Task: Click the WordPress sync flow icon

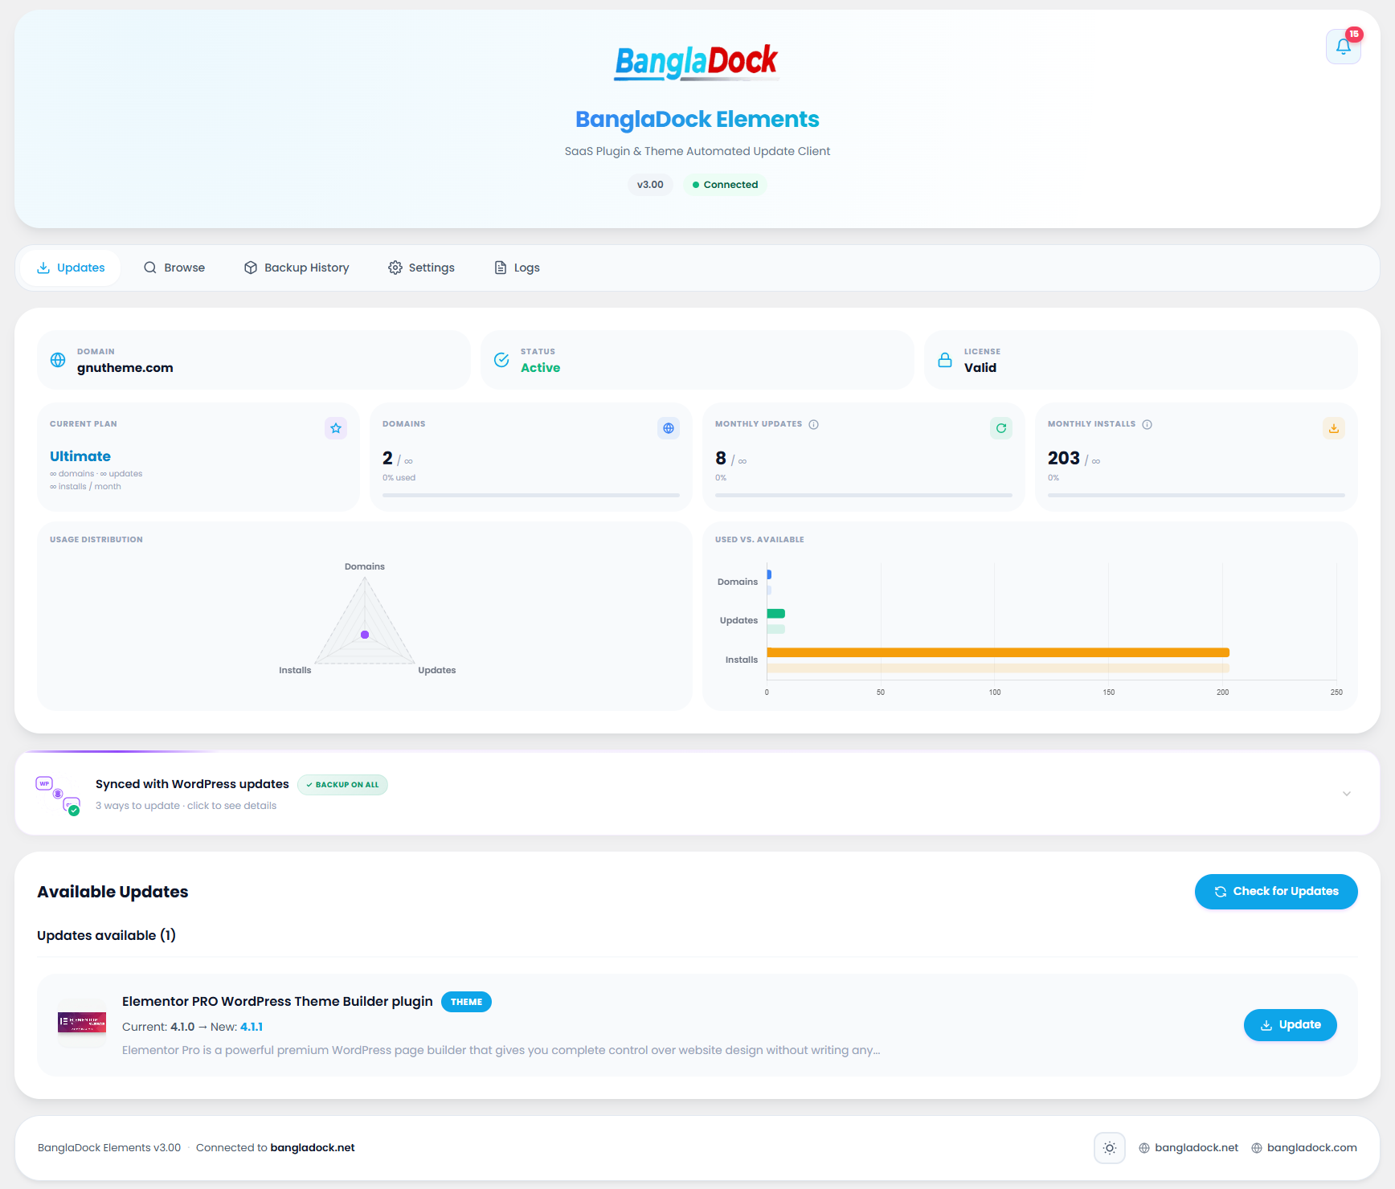Action: click(58, 795)
